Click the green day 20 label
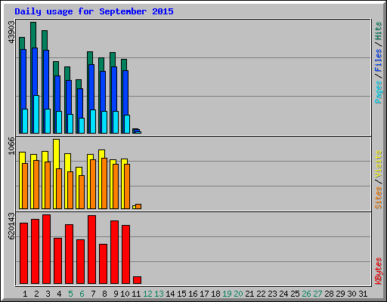387x302 pixels. 238,294
